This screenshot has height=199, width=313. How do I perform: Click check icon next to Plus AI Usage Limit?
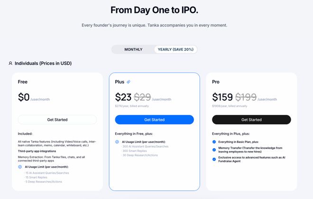[x=117, y=142]
